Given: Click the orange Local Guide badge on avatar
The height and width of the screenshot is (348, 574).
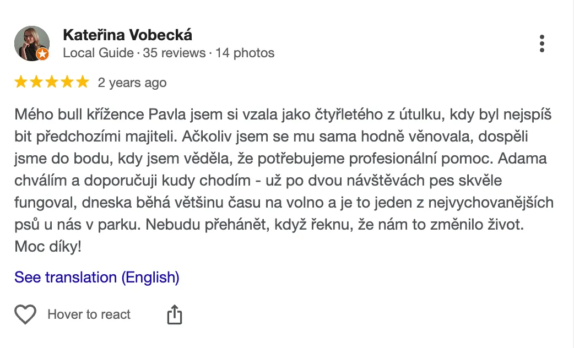Looking at the screenshot, I should tap(43, 54).
